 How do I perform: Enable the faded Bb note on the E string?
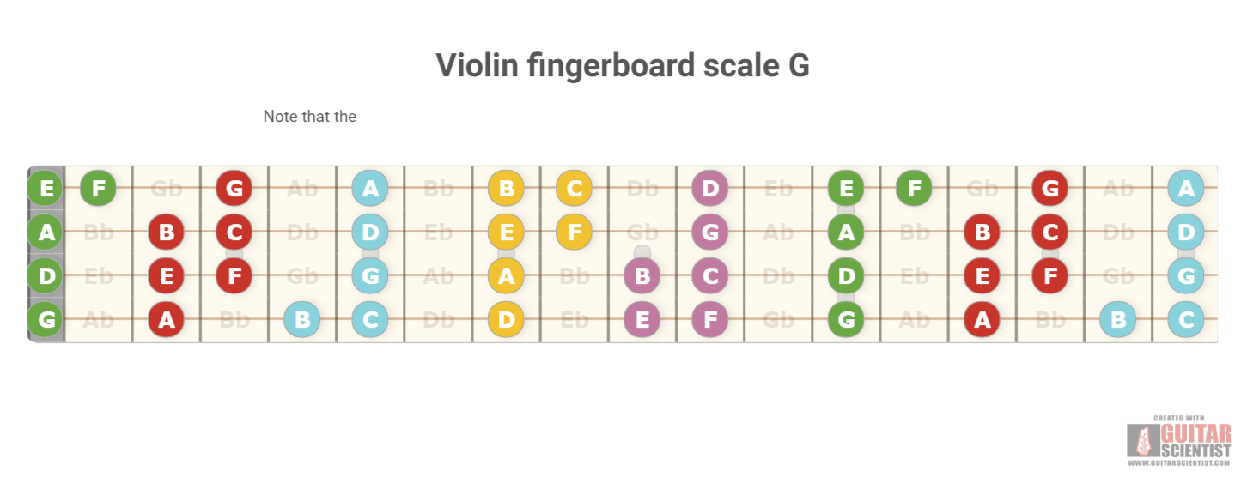[x=439, y=188]
